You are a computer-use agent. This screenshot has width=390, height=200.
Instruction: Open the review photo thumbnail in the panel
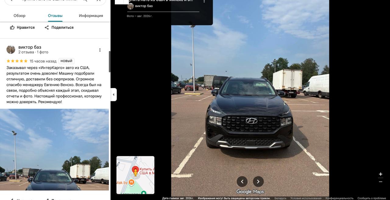[54, 150]
